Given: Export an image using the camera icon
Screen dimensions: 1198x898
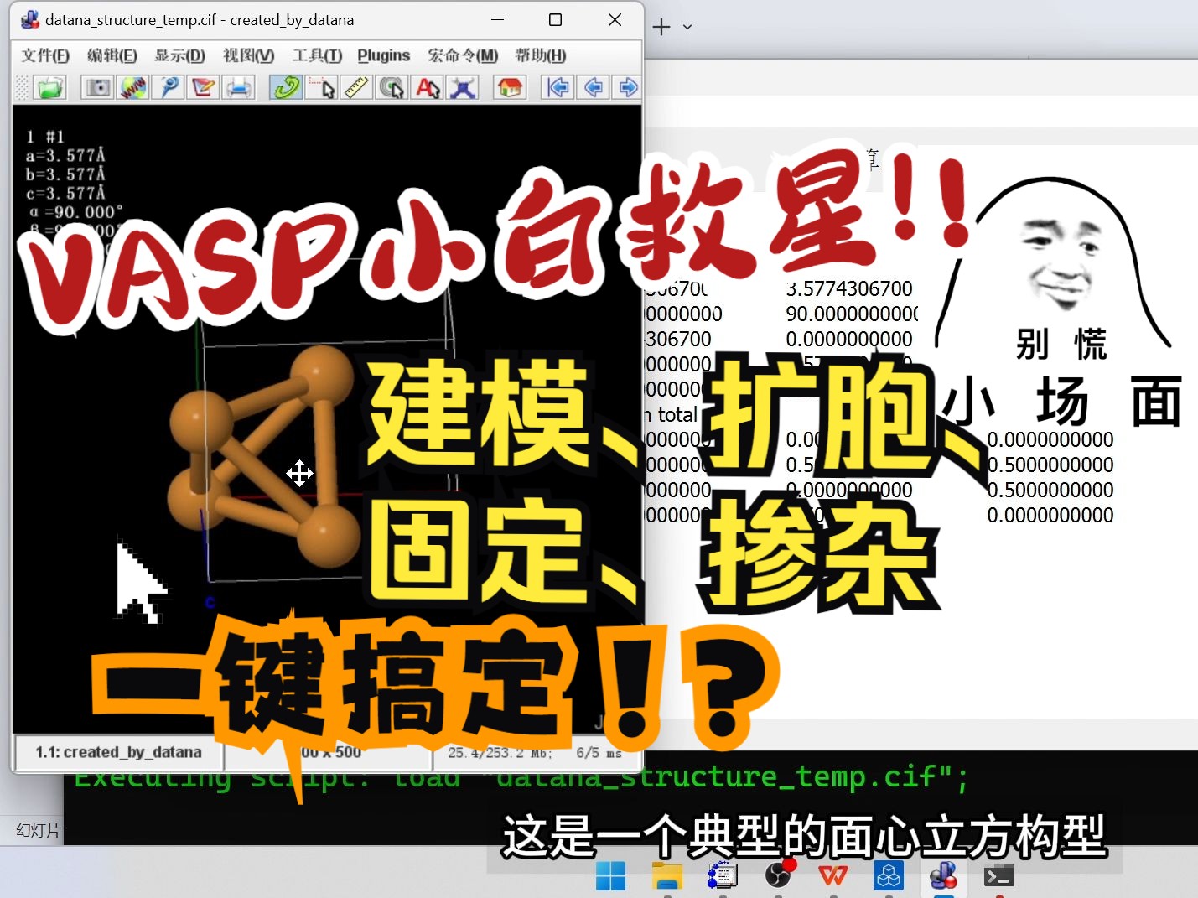Looking at the screenshot, I should [96, 87].
